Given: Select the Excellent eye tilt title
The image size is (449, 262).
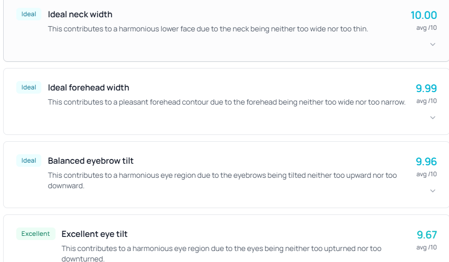Looking at the screenshot, I should [94, 234].
